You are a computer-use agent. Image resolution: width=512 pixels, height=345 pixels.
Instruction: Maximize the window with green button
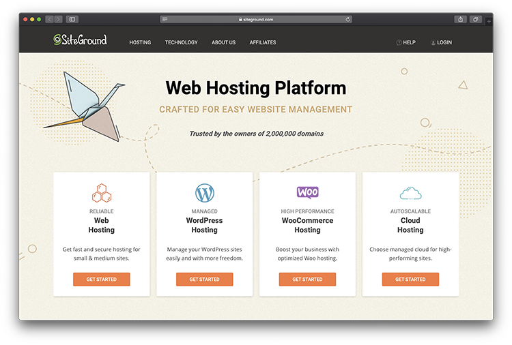tap(39, 19)
